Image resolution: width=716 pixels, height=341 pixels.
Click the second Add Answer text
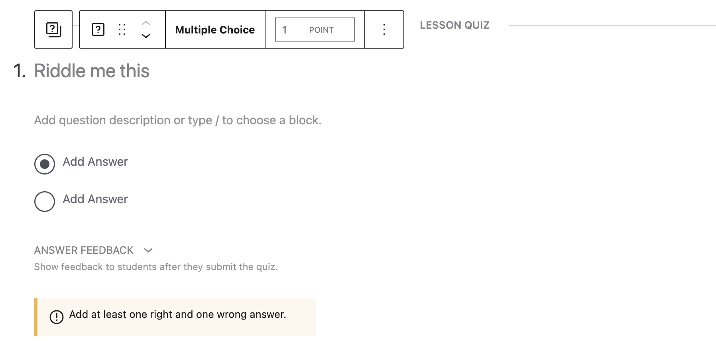click(x=95, y=199)
